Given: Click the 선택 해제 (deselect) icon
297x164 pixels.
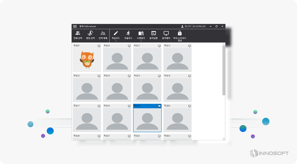Looking at the screenshot, I should (x=103, y=33).
